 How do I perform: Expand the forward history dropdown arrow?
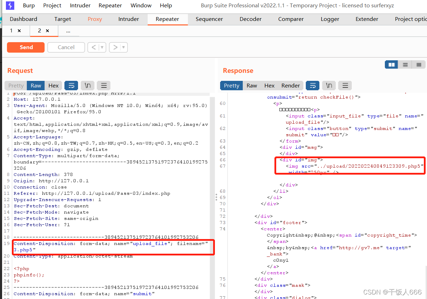(x=124, y=47)
